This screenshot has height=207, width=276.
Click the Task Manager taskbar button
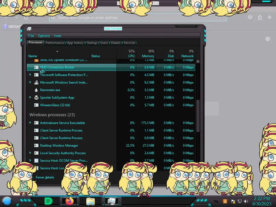[112, 201]
